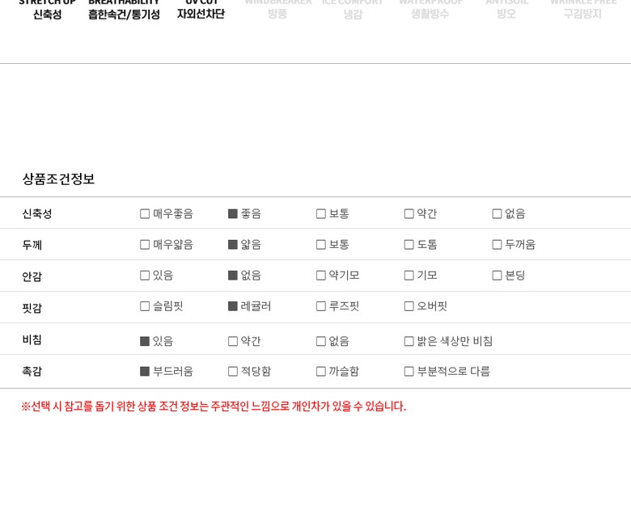Check the 오버핏 box under 핏감
631x522 pixels.
pyautogui.click(x=409, y=306)
